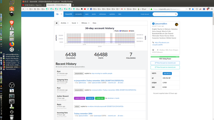Click the search magnifier icon
Image resolution: width=214 pixels, height=120 pixels.
click(176, 14)
